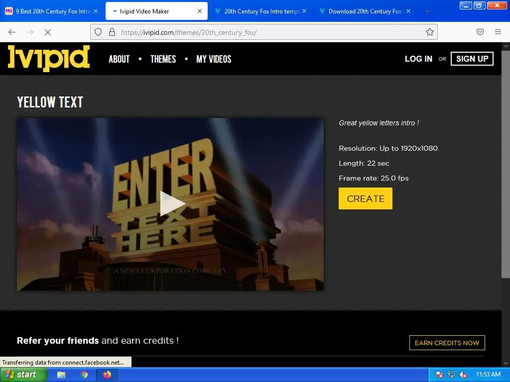Click the 'Resolution: Up to 1920x1080' text
The height and width of the screenshot is (382, 510).
click(388, 148)
